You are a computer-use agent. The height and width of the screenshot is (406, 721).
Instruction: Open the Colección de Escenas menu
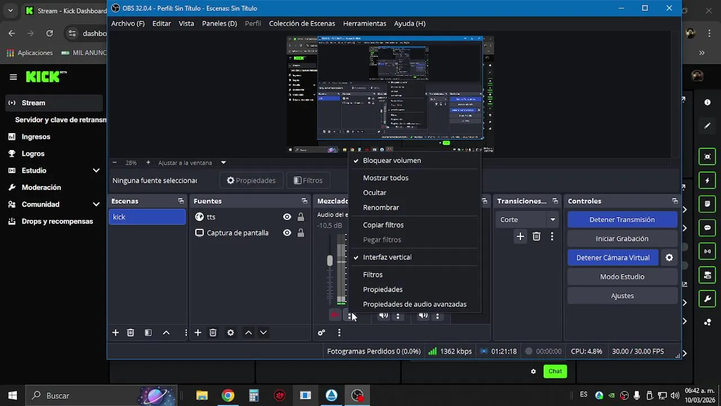coord(302,23)
